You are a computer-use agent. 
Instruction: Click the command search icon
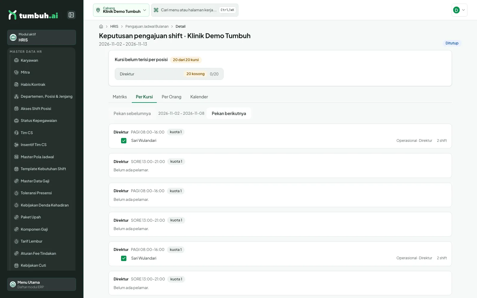(156, 10)
